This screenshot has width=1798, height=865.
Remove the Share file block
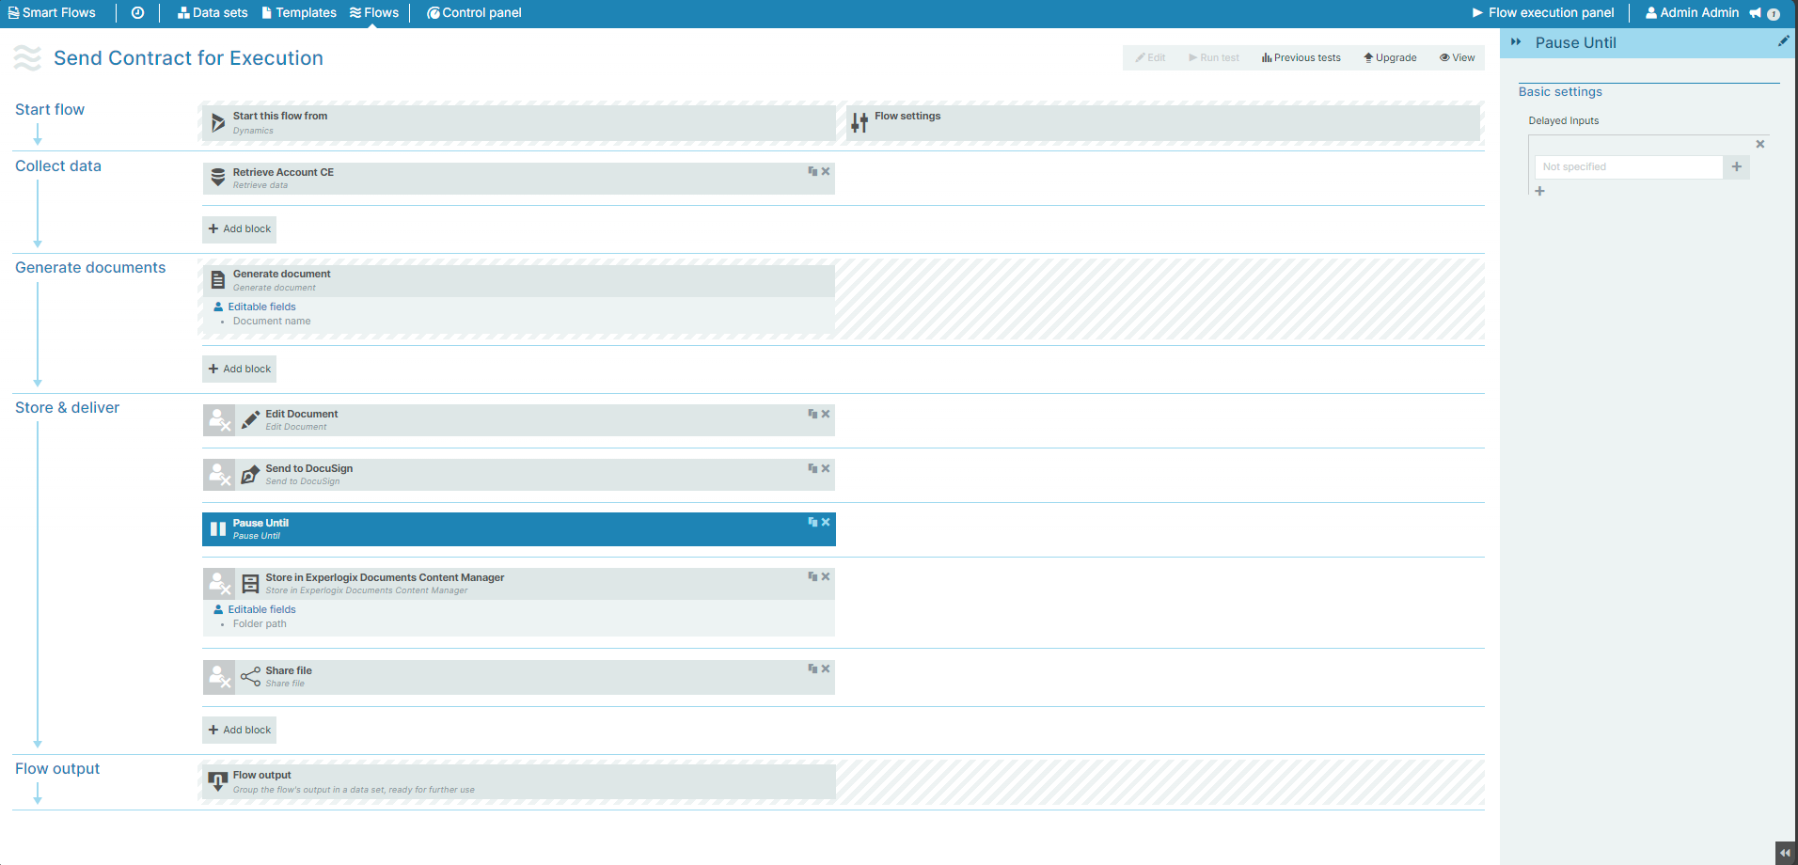(826, 668)
